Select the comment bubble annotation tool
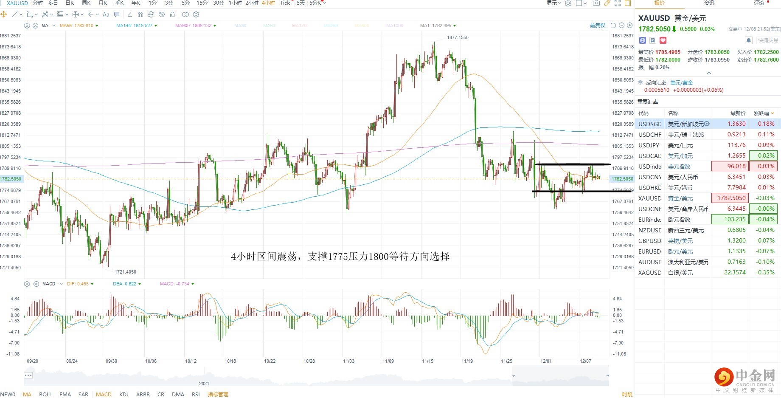This screenshot has width=781, height=398. (117, 14)
